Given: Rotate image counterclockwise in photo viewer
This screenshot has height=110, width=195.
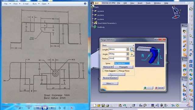Looking at the screenshot, I should 60,108.
